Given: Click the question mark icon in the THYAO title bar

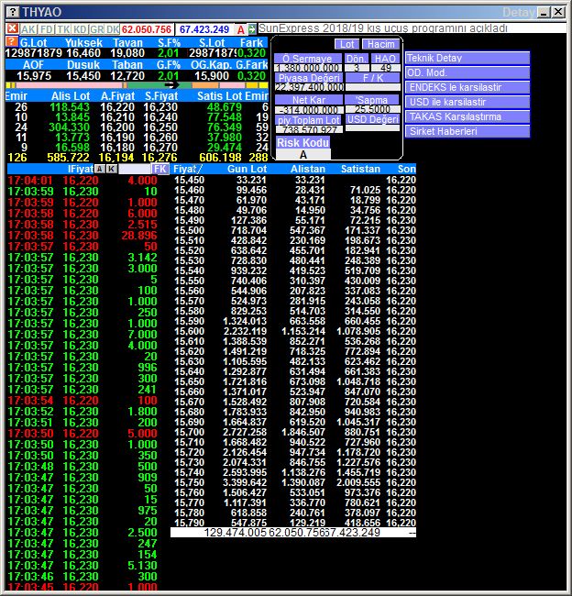Looking at the screenshot, I should [13, 12].
